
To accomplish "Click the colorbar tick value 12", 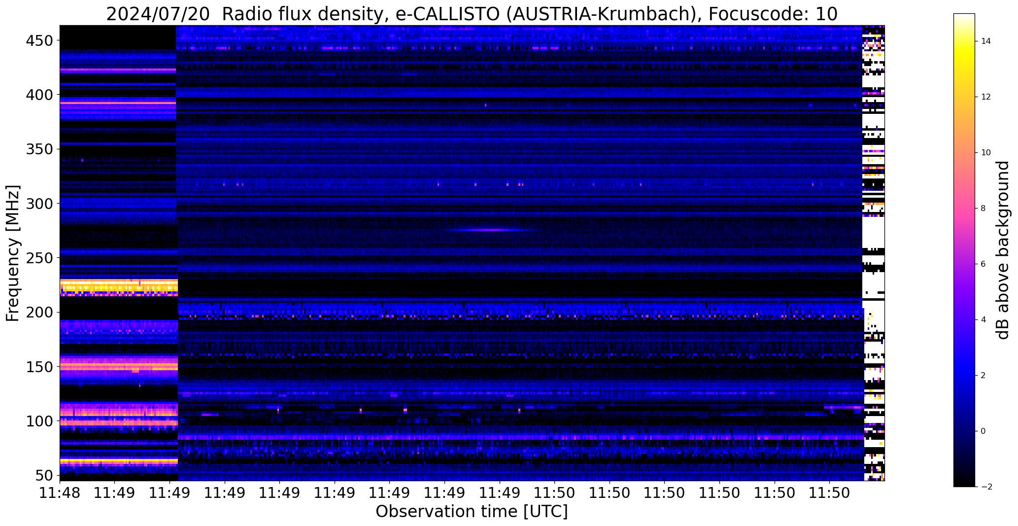I will click(986, 97).
